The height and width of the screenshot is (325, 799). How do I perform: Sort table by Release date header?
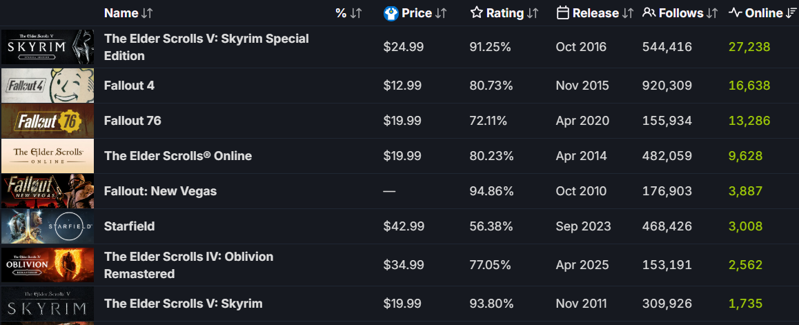pyautogui.click(x=595, y=13)
